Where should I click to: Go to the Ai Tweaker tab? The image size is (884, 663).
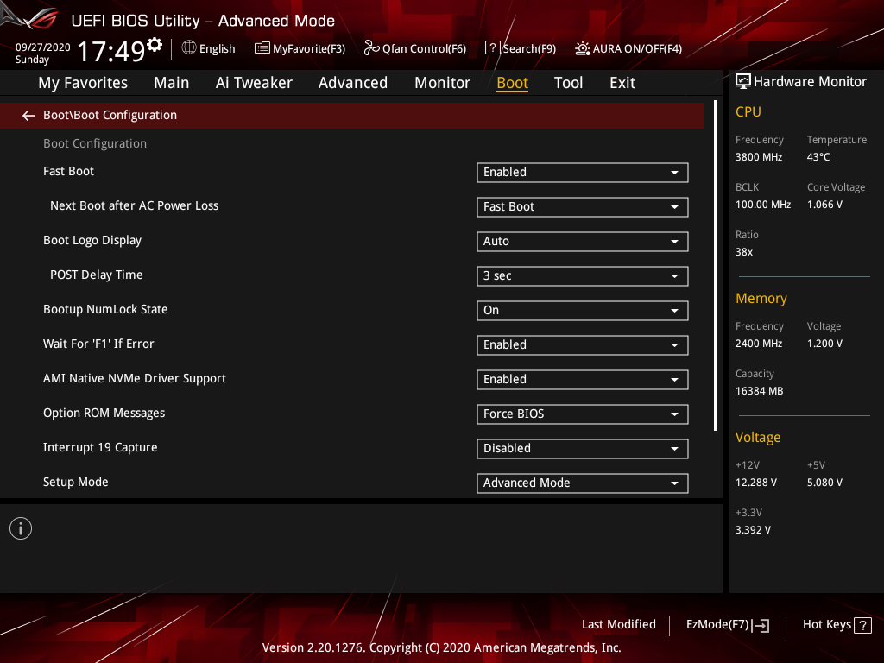click(254, 83)
